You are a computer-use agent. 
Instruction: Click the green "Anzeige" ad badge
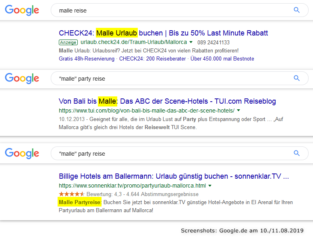pos(68,42)
